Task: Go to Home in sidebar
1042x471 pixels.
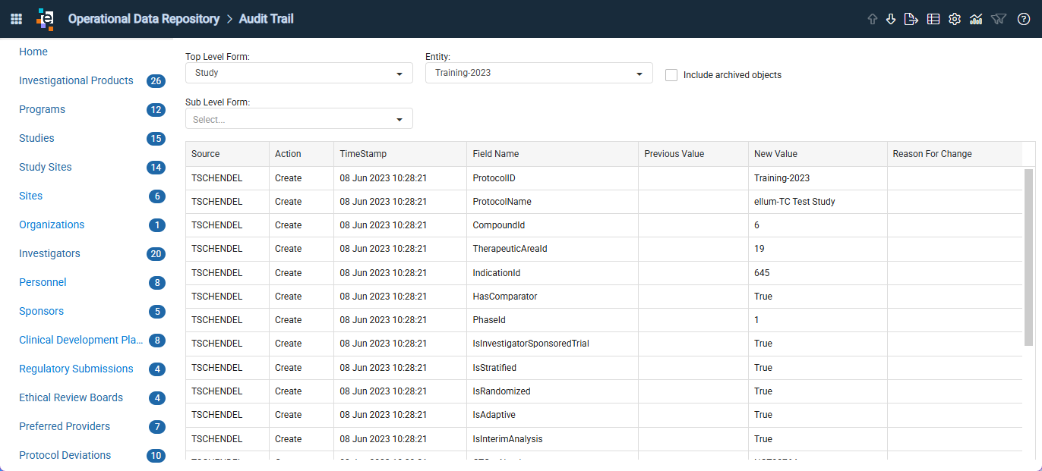Action: pos(33,52)
